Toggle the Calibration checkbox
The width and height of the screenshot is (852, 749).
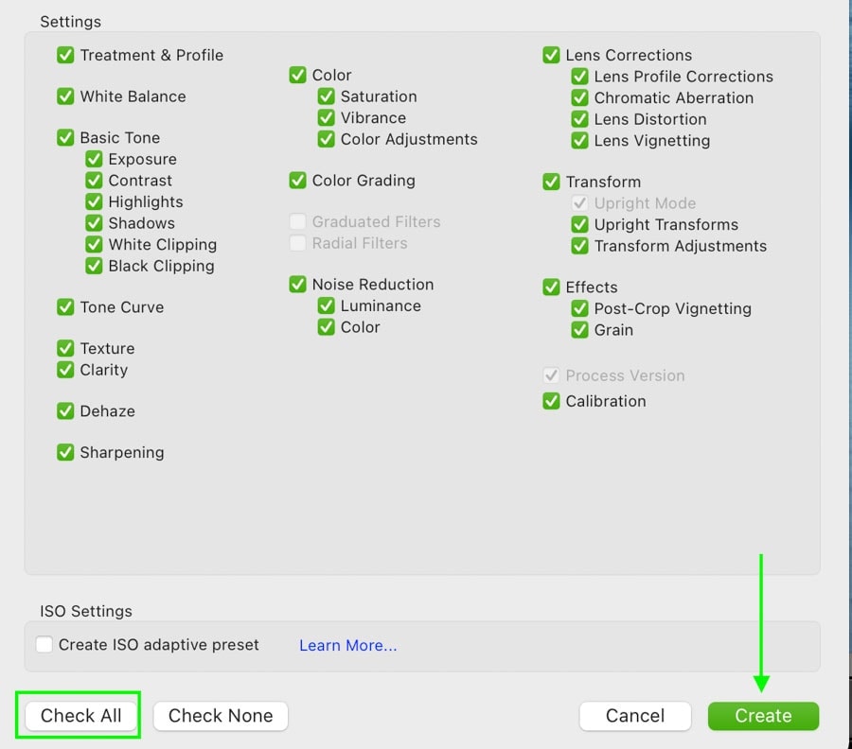click(x=551, y=401)
